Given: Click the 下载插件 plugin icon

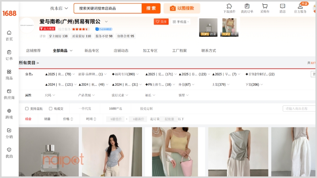Looking at the screenshot, I should (229, 6).
